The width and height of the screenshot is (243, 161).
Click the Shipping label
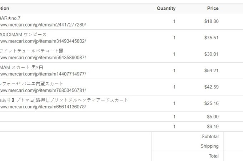(x=209, y=146)
